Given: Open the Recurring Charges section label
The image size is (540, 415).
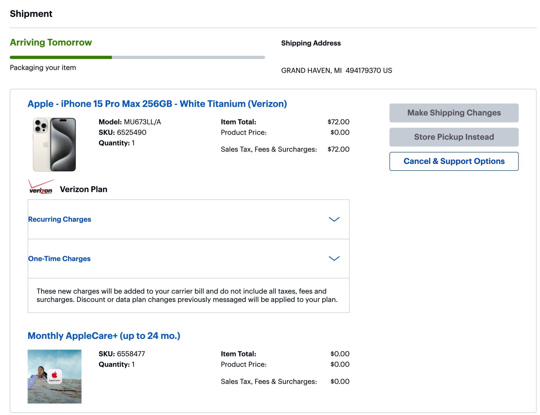Looking at the screenshot, I should tap(59, 219).
